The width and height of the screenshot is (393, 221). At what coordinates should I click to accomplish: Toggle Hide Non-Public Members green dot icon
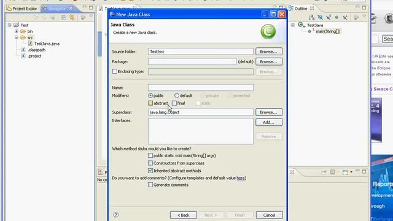pyautogui.click(x=337, y=17)
